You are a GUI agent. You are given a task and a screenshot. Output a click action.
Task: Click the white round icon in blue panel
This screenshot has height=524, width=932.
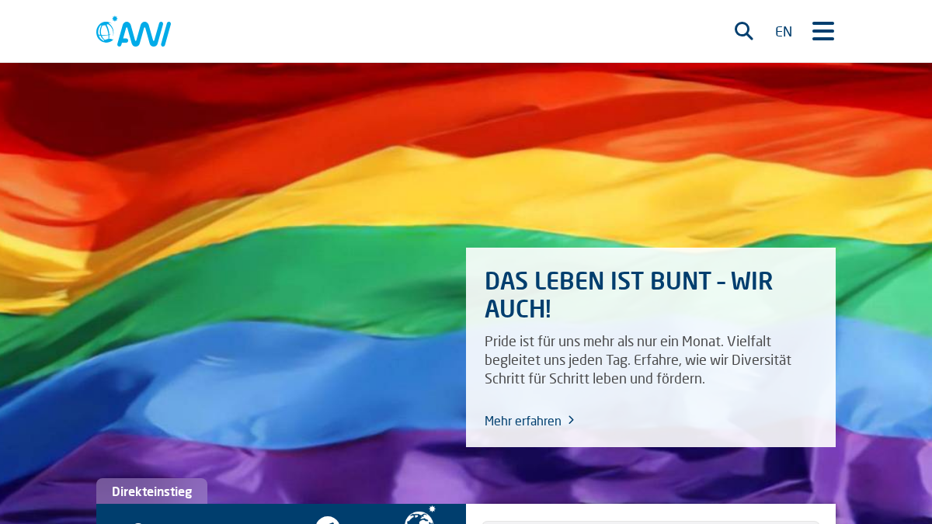pos(328,520)
